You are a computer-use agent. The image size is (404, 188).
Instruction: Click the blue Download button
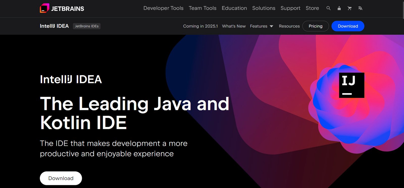pyautogui.click(x=348, y=26)
